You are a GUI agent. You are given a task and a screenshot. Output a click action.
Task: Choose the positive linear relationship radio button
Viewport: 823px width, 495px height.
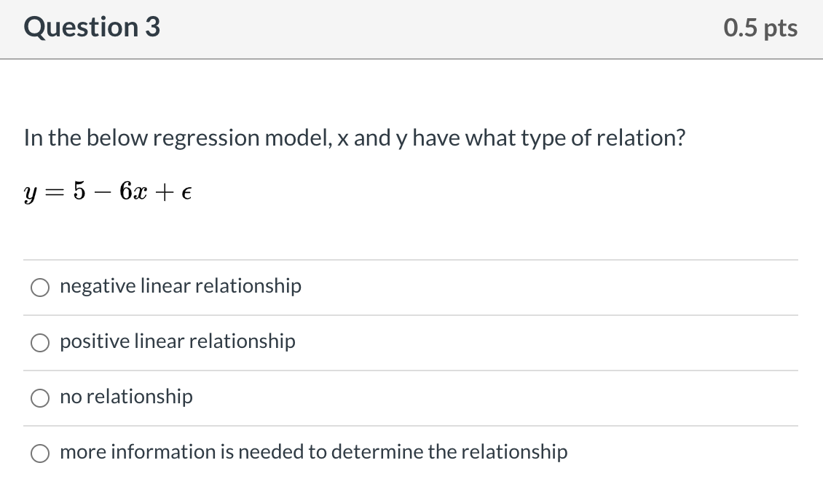(x=39, y=344)
